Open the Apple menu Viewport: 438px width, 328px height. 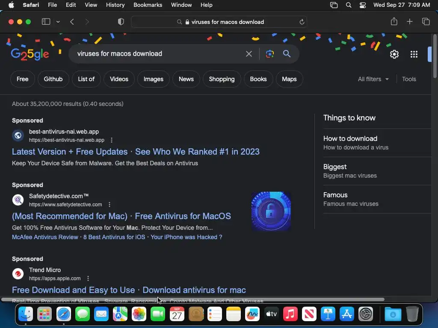[11, 5]
